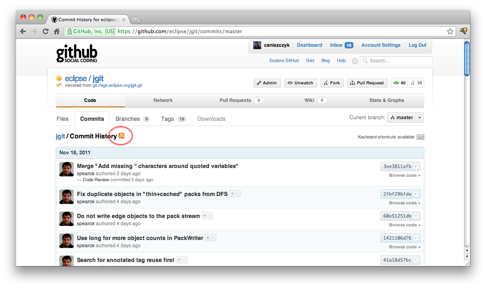
Task: Click Browse code for commit 3ee3811afb
Action: (x=405, y=176)
